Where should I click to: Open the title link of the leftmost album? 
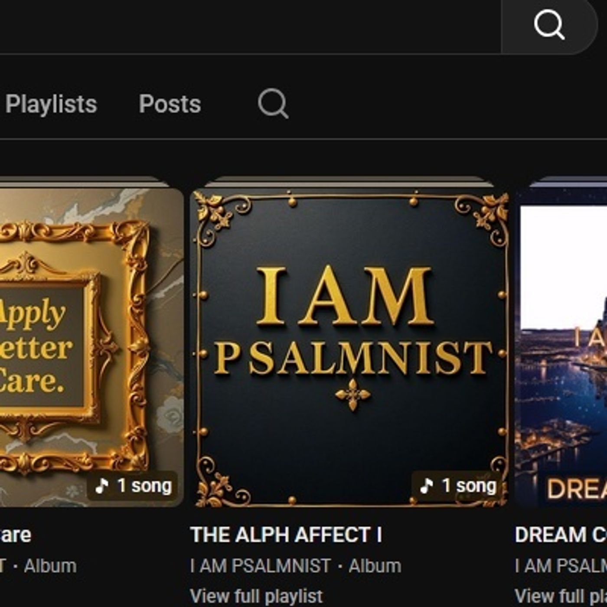(x=16, y=535)
